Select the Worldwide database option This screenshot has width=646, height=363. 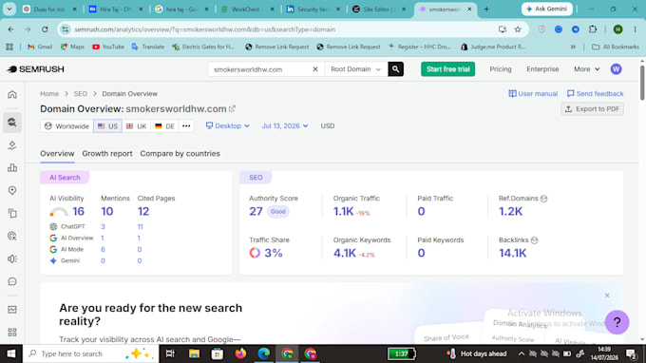(x=66, y=126)
